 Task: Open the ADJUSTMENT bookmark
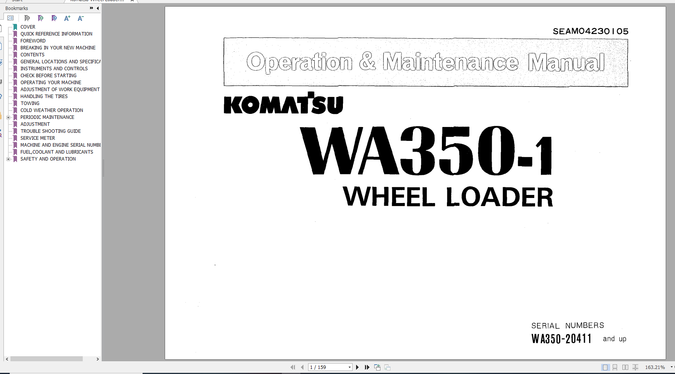[35, 124]
